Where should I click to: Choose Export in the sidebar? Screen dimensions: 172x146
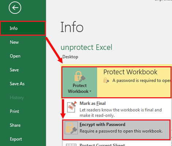tap(16, 139)
